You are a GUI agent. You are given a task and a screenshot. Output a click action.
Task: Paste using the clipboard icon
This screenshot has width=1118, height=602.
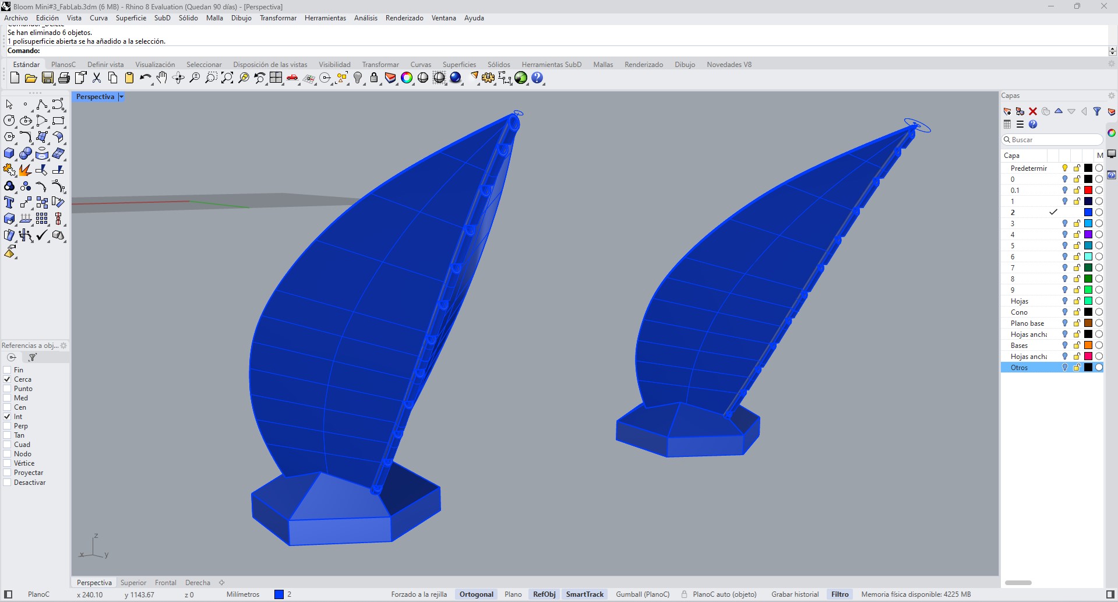pyautogui.click(x=129, y=78)
